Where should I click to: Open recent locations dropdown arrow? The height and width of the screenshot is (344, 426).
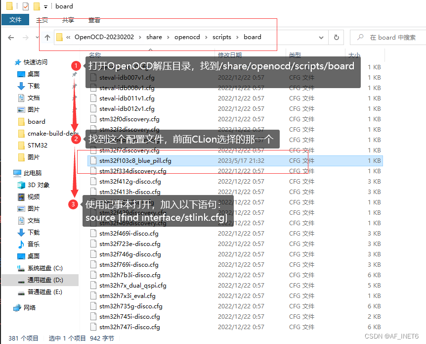37,37
